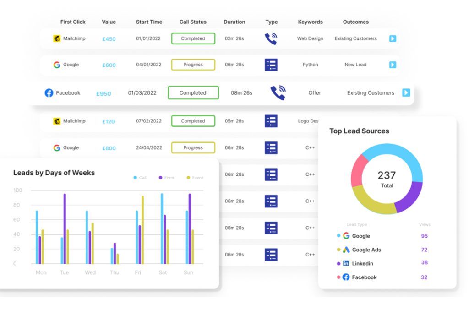Play the recording for the Facebook Offer row
469x310 pixels.
(406, 93)
